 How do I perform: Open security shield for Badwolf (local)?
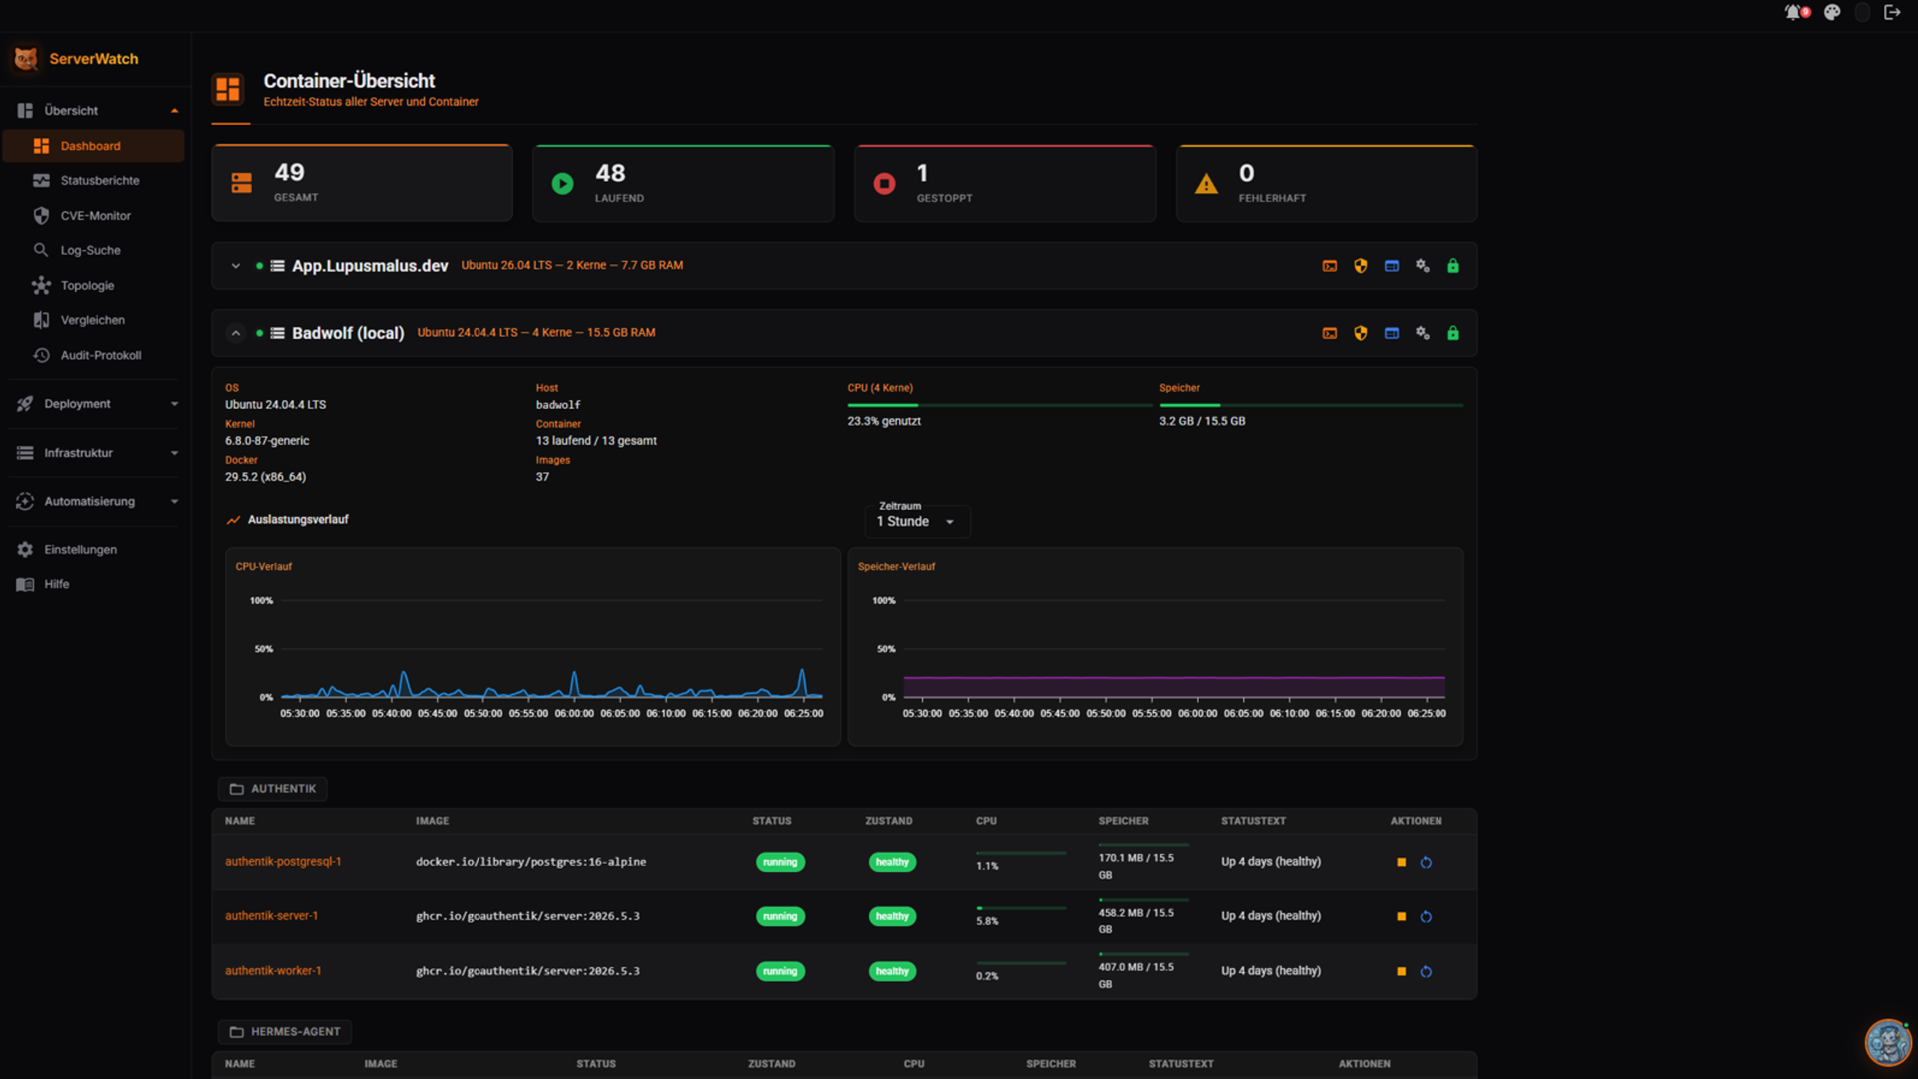coord(1360,333)
